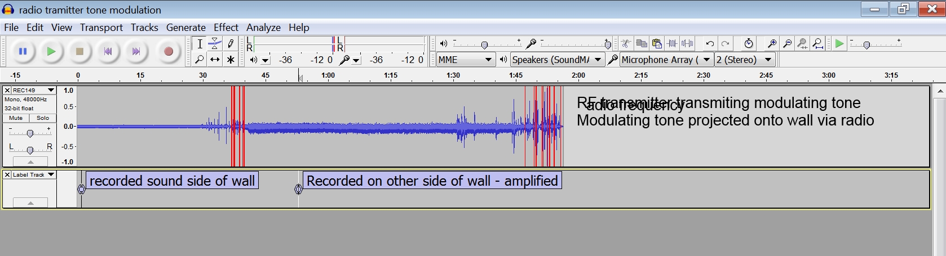Toggle the Pause button
The height and width of the screenshot is (256, 946).
click(23, 51)
